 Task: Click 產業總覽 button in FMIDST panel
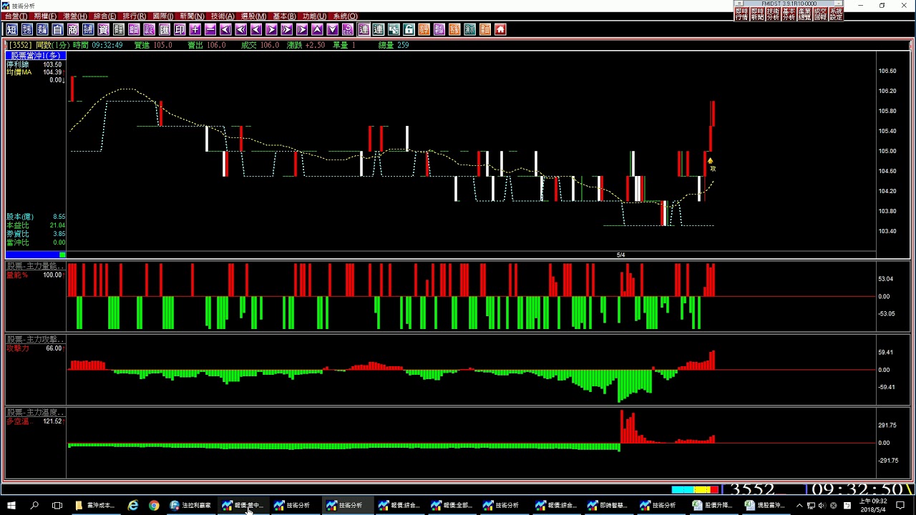[805, 14]
